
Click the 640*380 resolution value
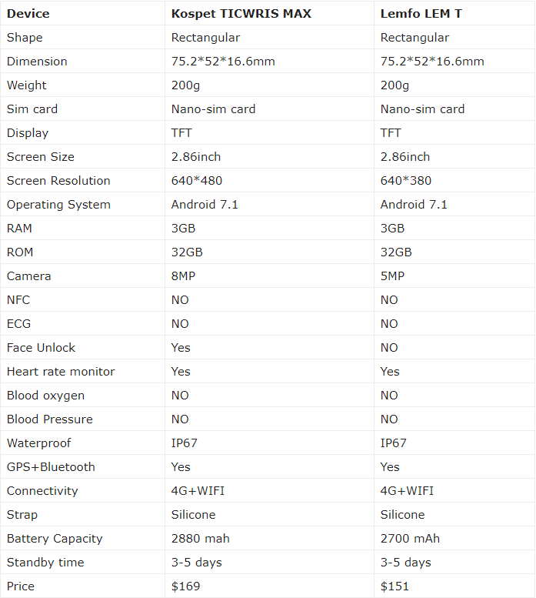(x=406, y=181)
